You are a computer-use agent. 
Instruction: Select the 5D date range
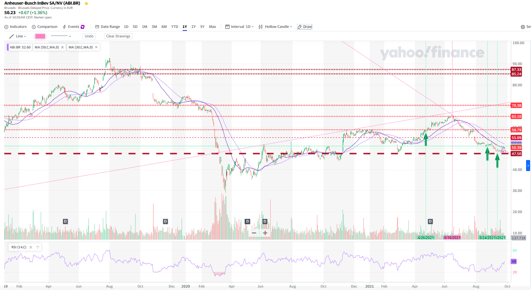tap(135, 27)
